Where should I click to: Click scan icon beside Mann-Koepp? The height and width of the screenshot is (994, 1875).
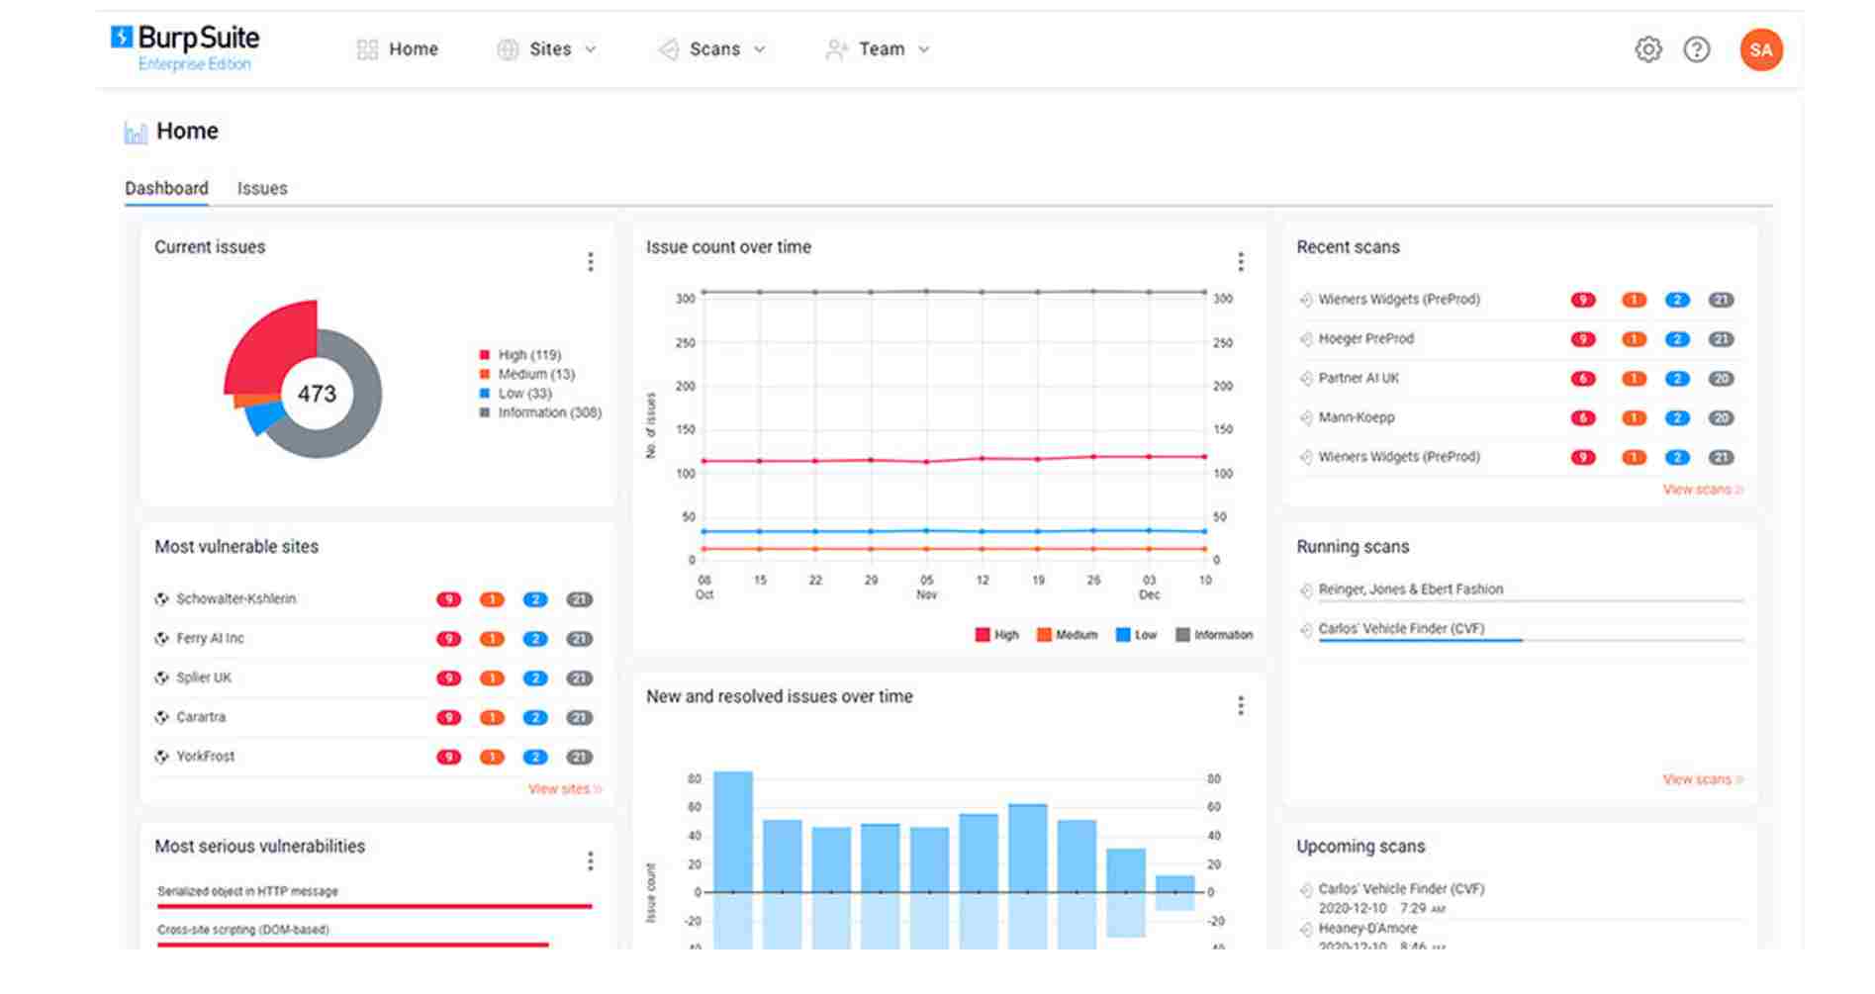[x=1306, y=418]
